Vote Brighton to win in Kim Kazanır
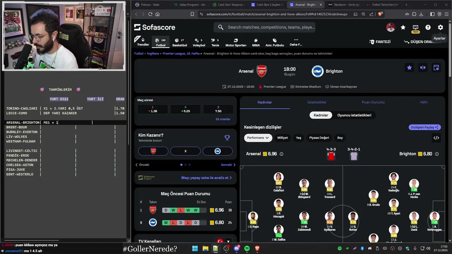 pyautogui.click(x=218, y=151)
